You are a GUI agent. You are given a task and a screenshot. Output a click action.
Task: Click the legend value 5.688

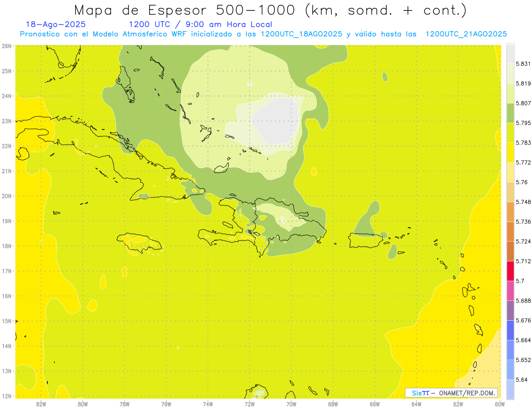[523, 301]
